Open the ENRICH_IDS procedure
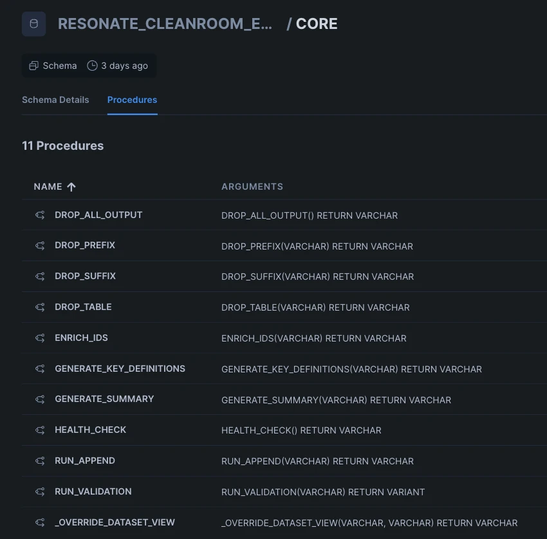 [x=81, y=338]
